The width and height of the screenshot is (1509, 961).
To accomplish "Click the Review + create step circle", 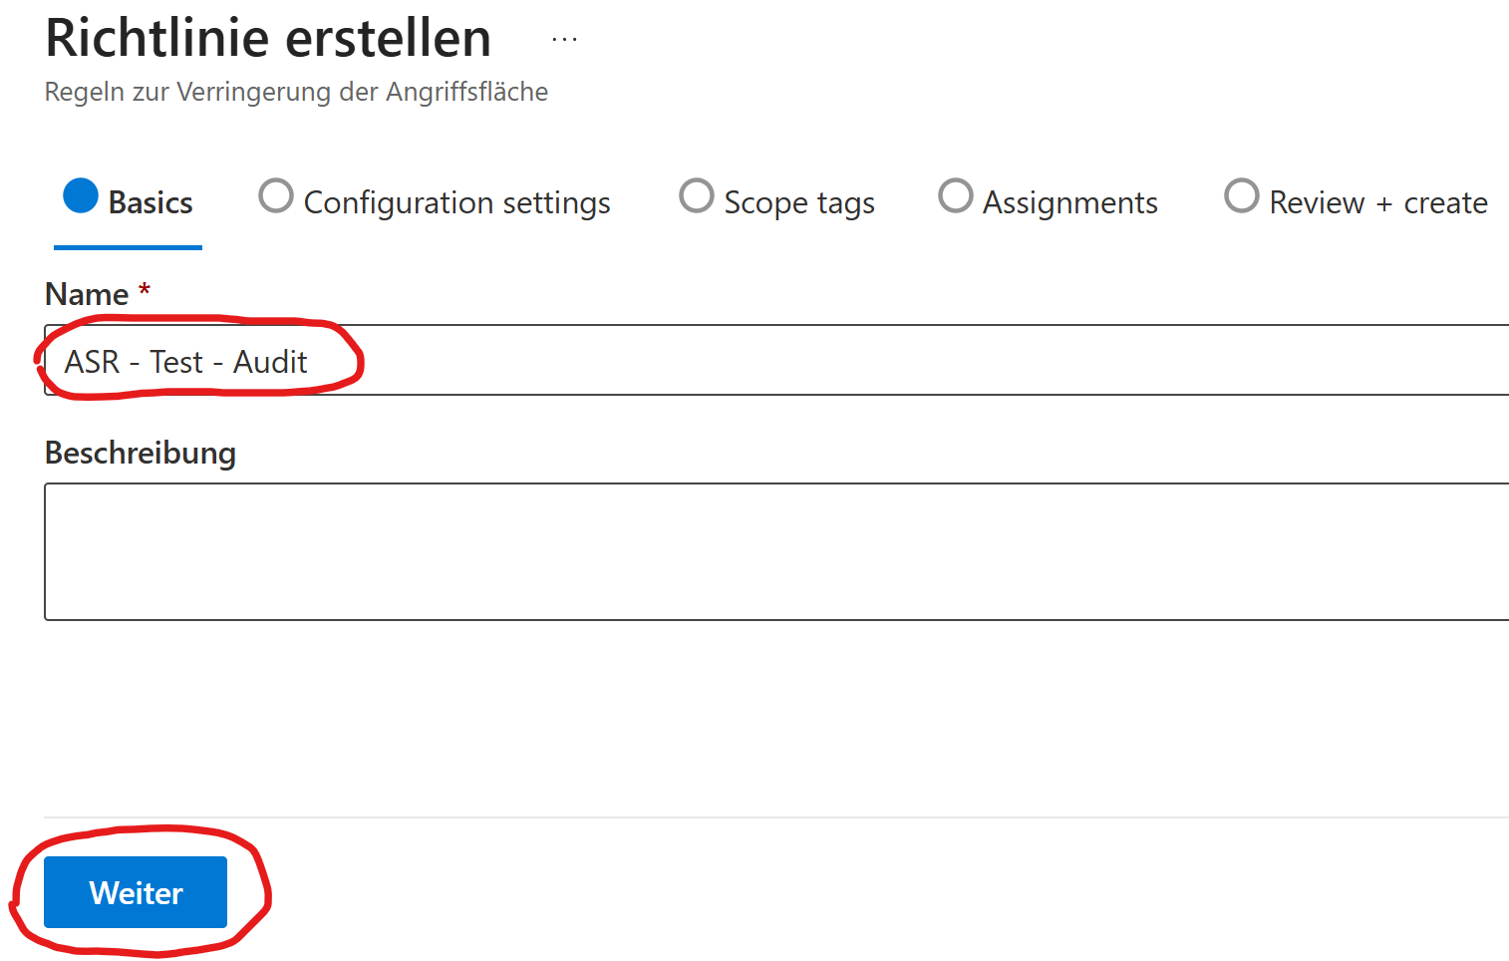I will pyautogui.click(x=1242, y=196).
